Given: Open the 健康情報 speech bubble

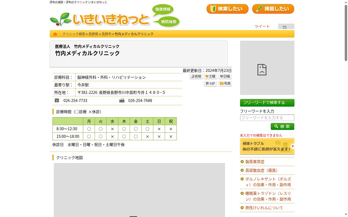Looking at the screenshot, I should (x=163, y=9).
